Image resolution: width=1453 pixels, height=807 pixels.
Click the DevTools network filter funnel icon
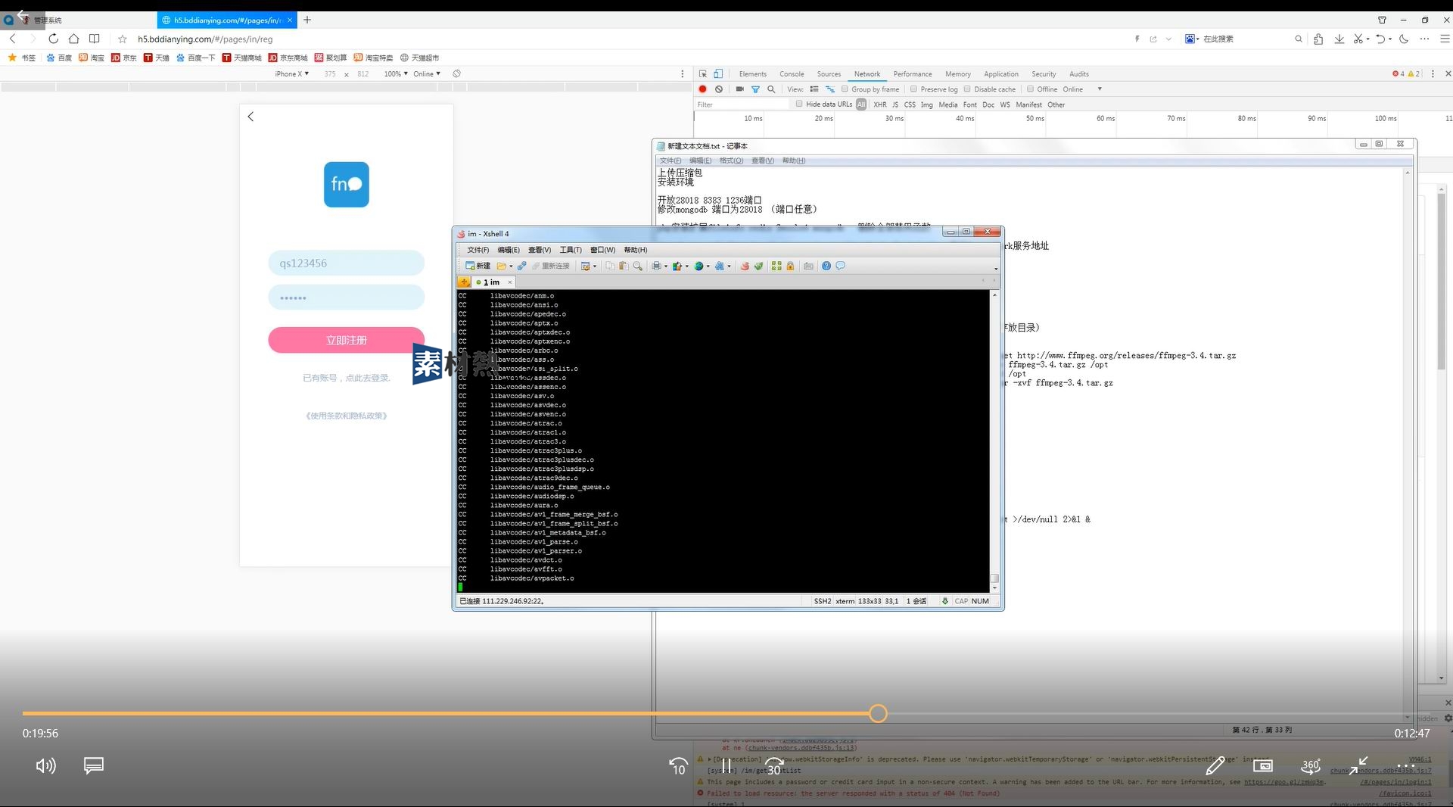pos(755,89)
